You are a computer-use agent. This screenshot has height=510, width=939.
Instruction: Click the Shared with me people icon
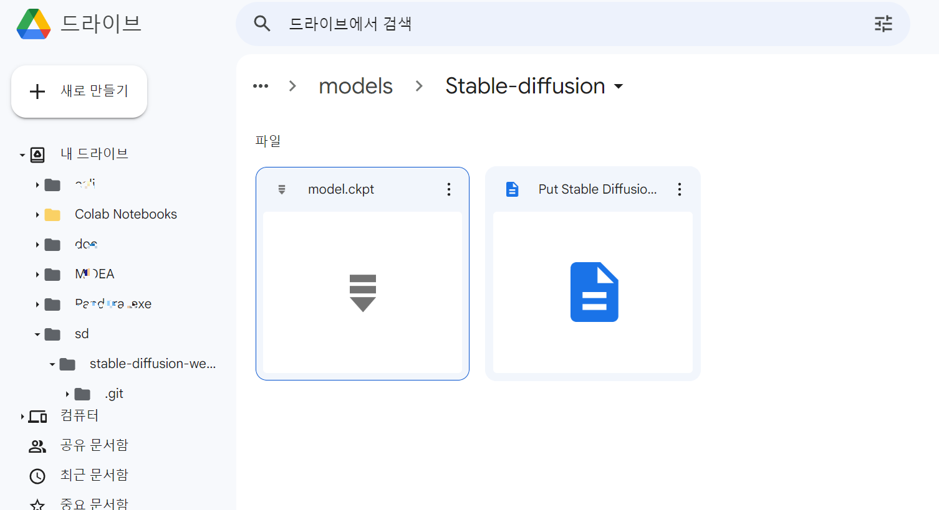(x=37, y=446)
